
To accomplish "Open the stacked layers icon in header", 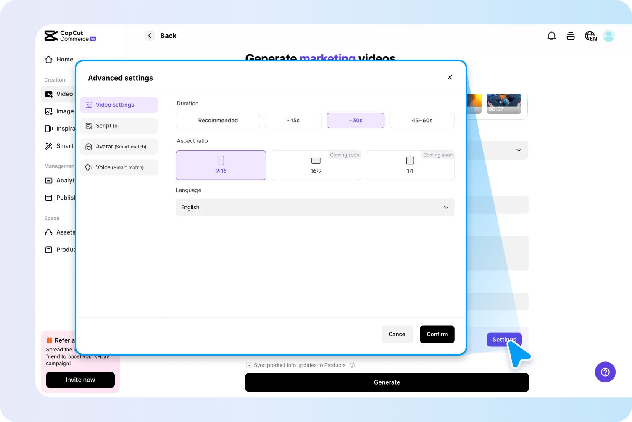I will (571, 36).
